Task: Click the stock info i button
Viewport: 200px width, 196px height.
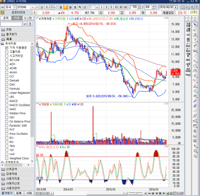Action: tap(34, 13)
